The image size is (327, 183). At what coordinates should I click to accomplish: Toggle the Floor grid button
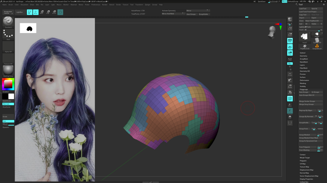tap(290, 47)
